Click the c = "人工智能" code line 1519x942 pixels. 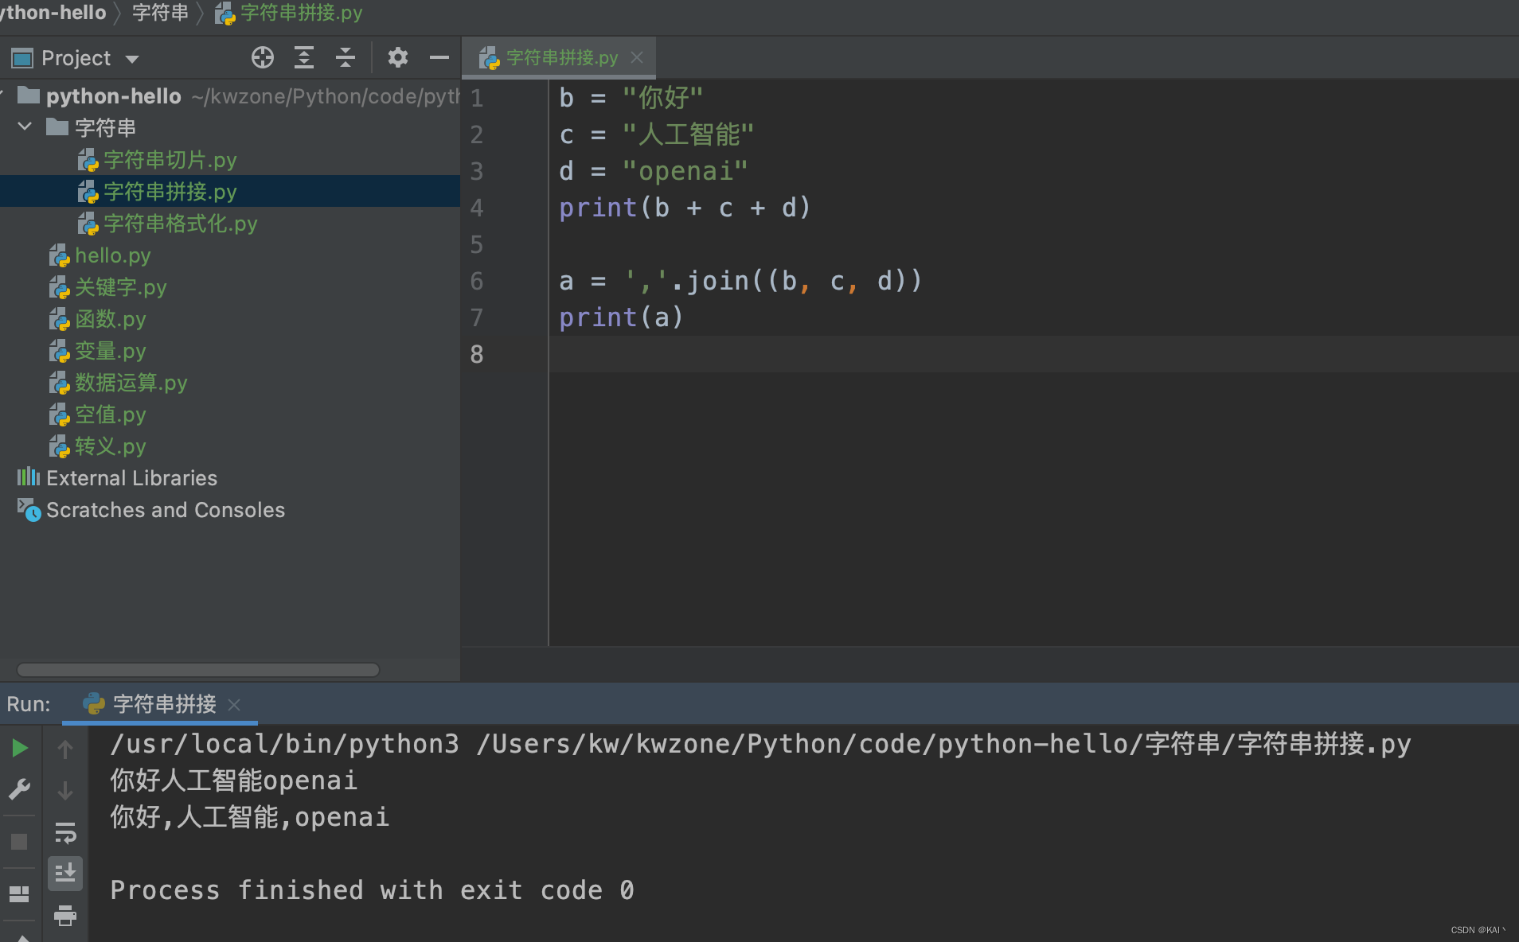tap(656, 134)
